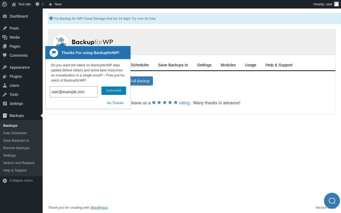341x213 pixels.
Task: Click the BackupforWP logo image
Action: (x=61, y=40)
